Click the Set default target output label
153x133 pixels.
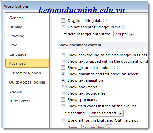click(x=86, y=34)
